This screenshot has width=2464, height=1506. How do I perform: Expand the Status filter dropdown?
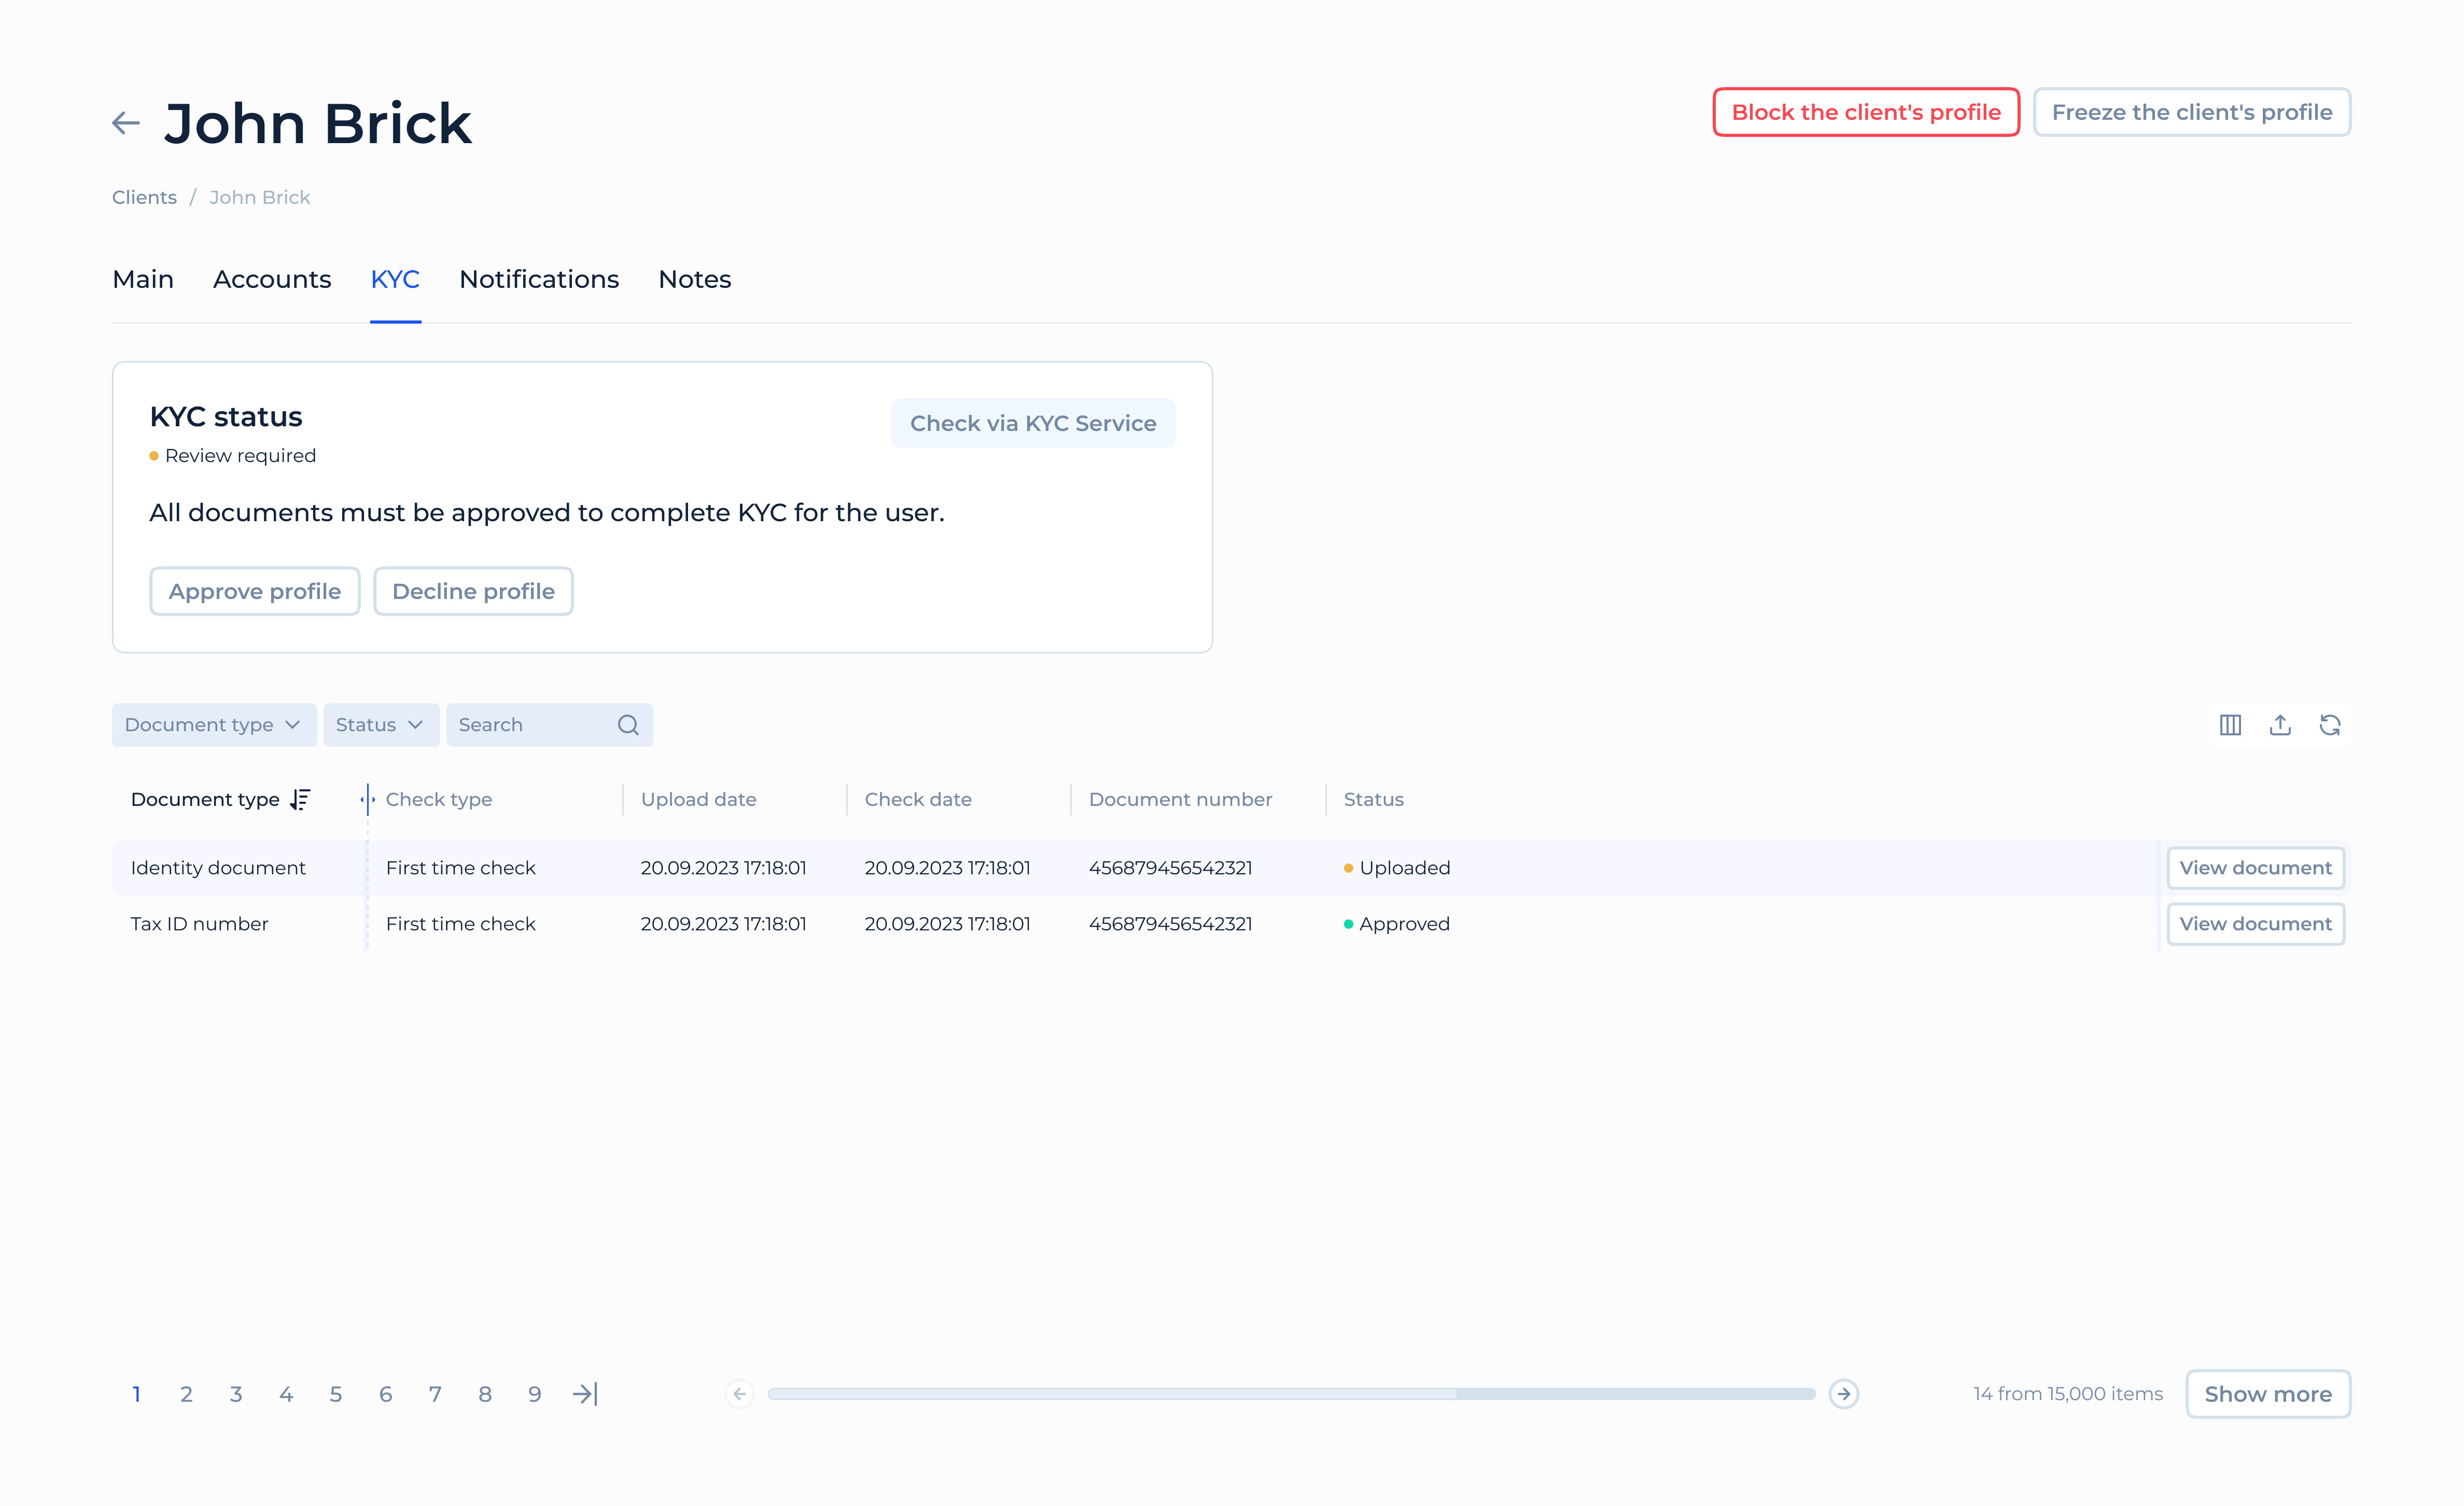[x=380, y=724]
